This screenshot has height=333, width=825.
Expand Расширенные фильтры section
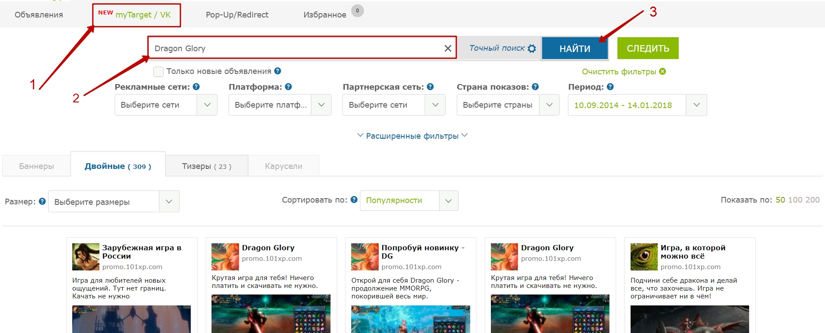[412, 136]
